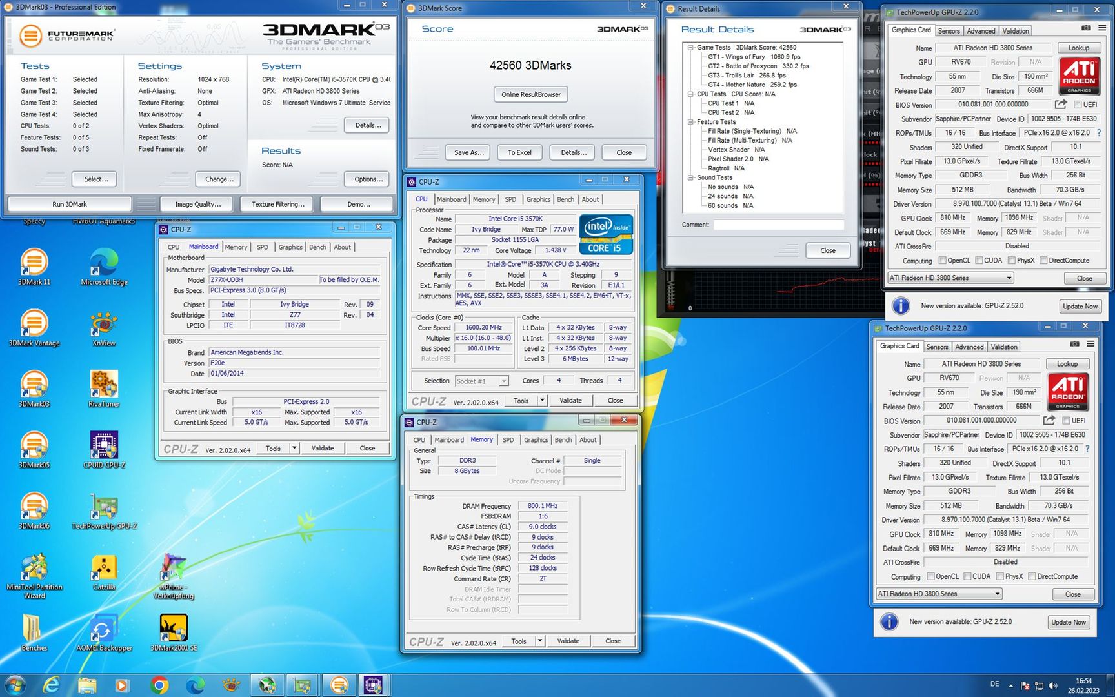Image resolution: width=1115 pixels, height=697 pixels.
Task: Click the Texture Filtering... button in 3DMark03
Action: tap(277, 204)
